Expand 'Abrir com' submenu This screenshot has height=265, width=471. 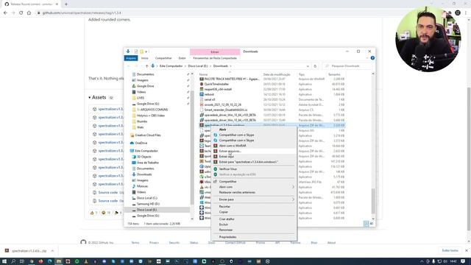click(254, 187)
